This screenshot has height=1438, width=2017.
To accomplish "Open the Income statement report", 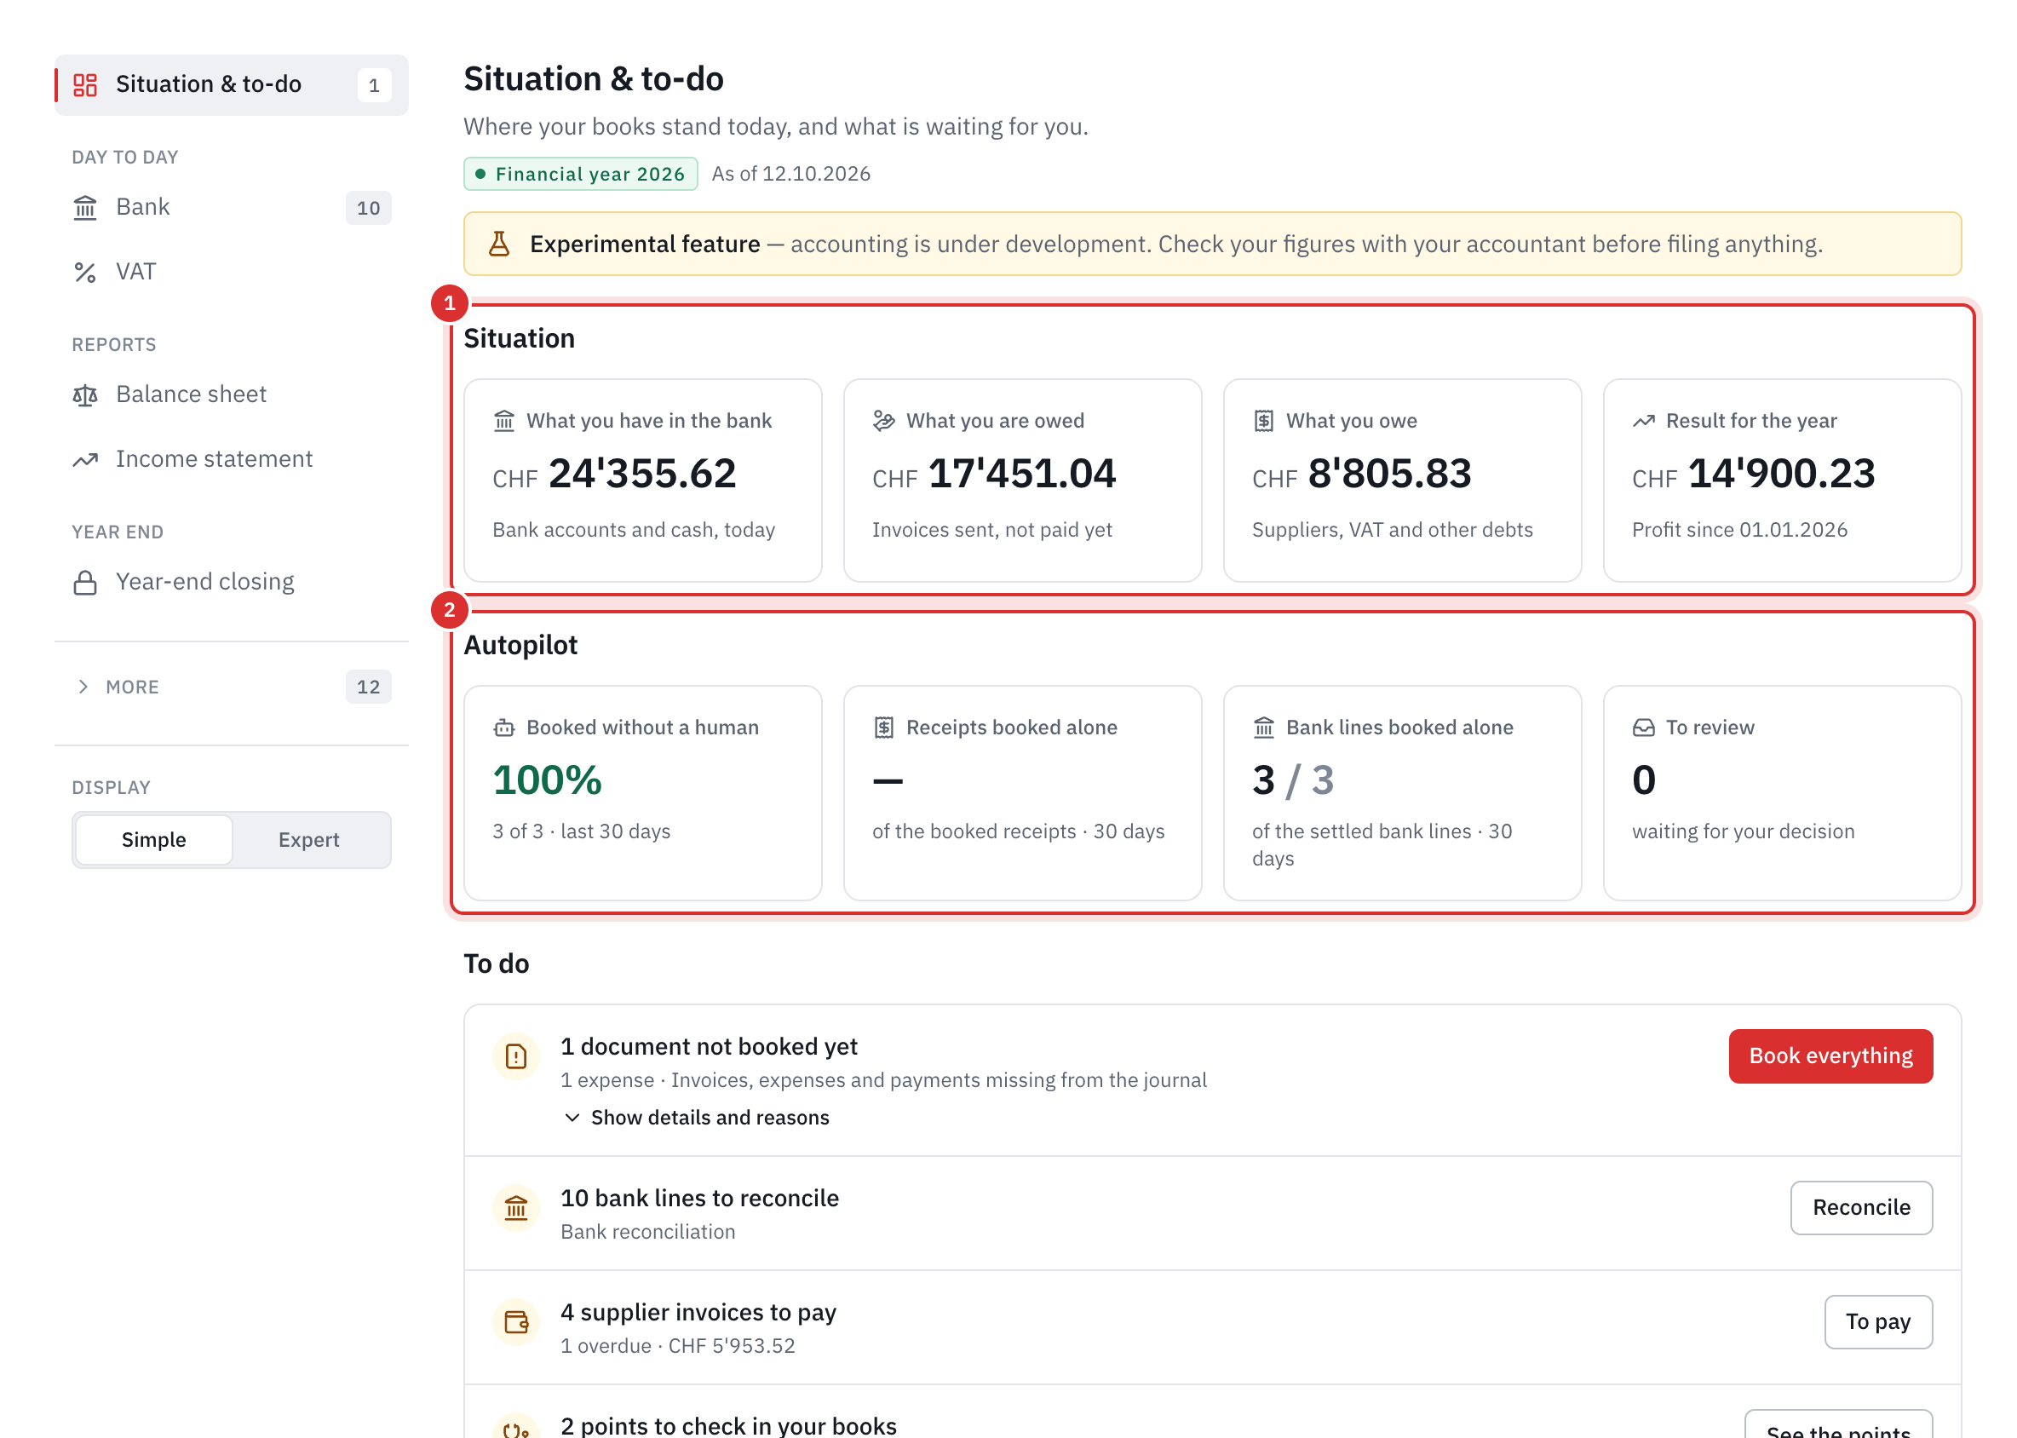I will tap(232, 459).
